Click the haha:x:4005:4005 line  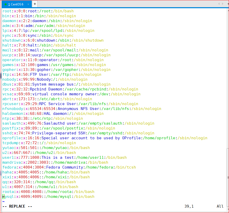[x=46, y=172]
